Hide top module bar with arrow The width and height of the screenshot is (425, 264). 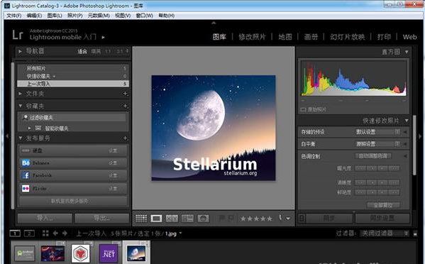click(x=214, y=23)
